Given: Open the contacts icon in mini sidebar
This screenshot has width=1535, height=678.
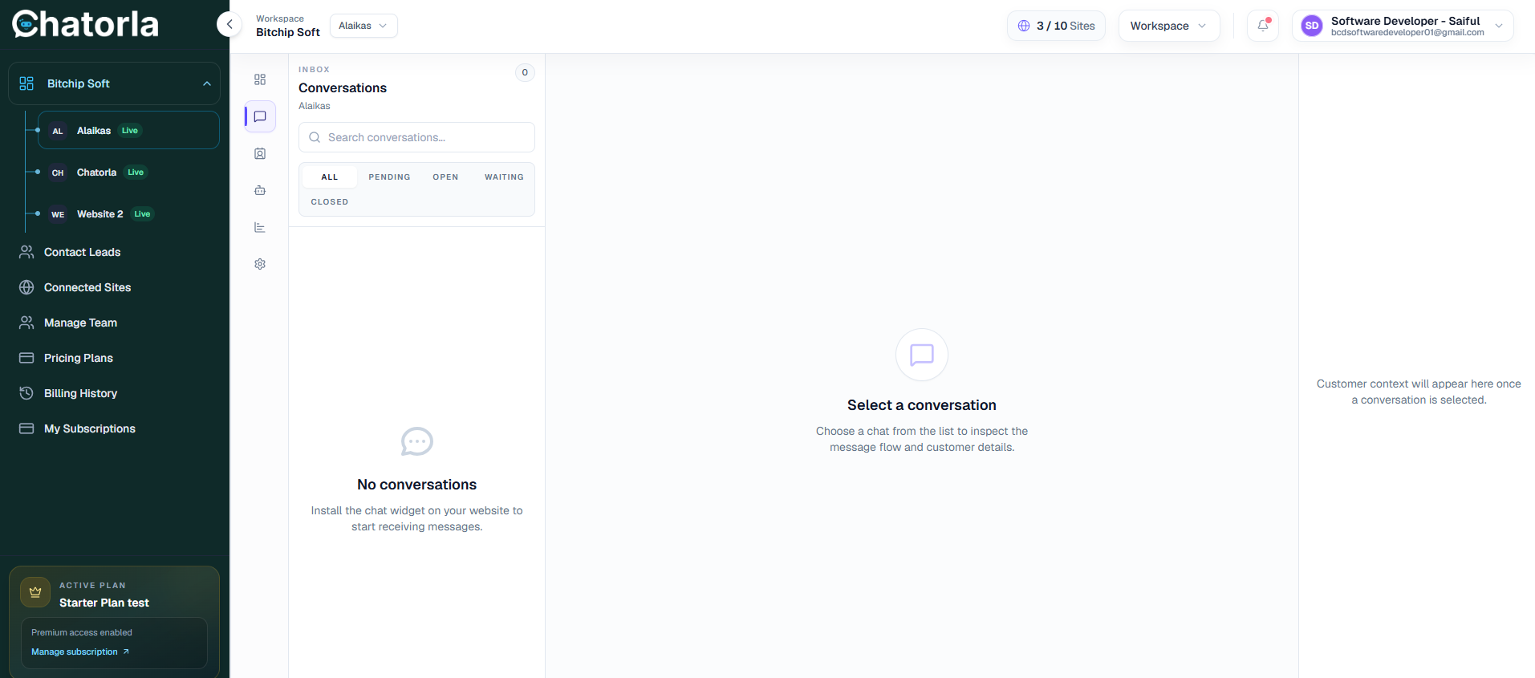Looking at the screenshot, I should [x=260, y=153].
